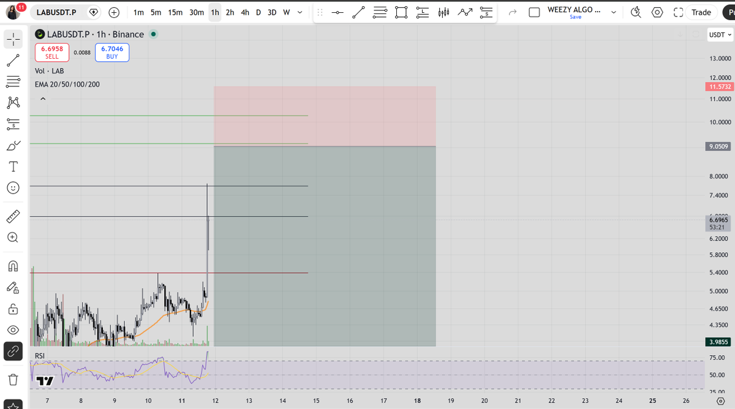Toggle magnet mode snapping
Screen dimensions: 735x409
(x=13, y=265)
